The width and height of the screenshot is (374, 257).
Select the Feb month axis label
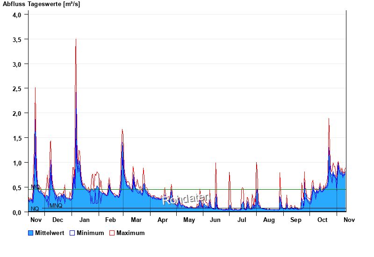[x=110, y=220]
